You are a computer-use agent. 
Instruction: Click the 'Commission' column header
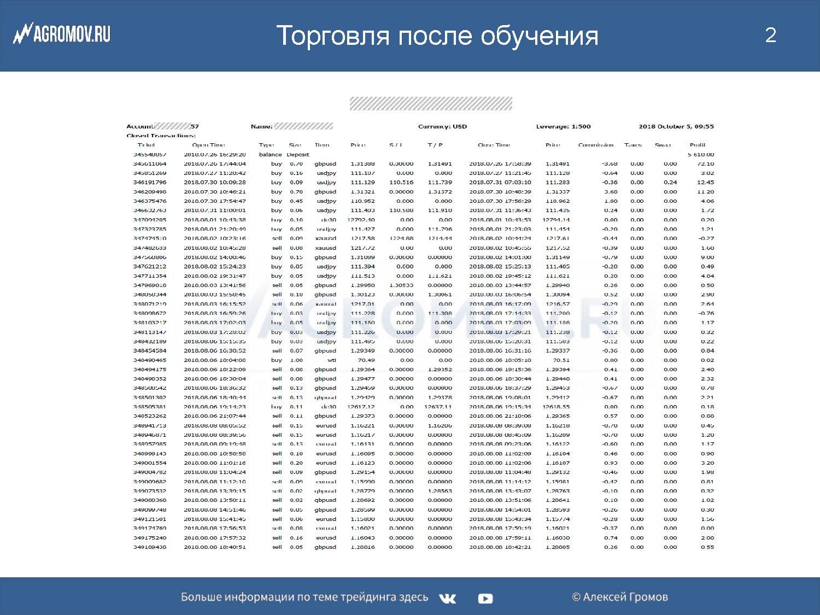[x=596, y=145]
